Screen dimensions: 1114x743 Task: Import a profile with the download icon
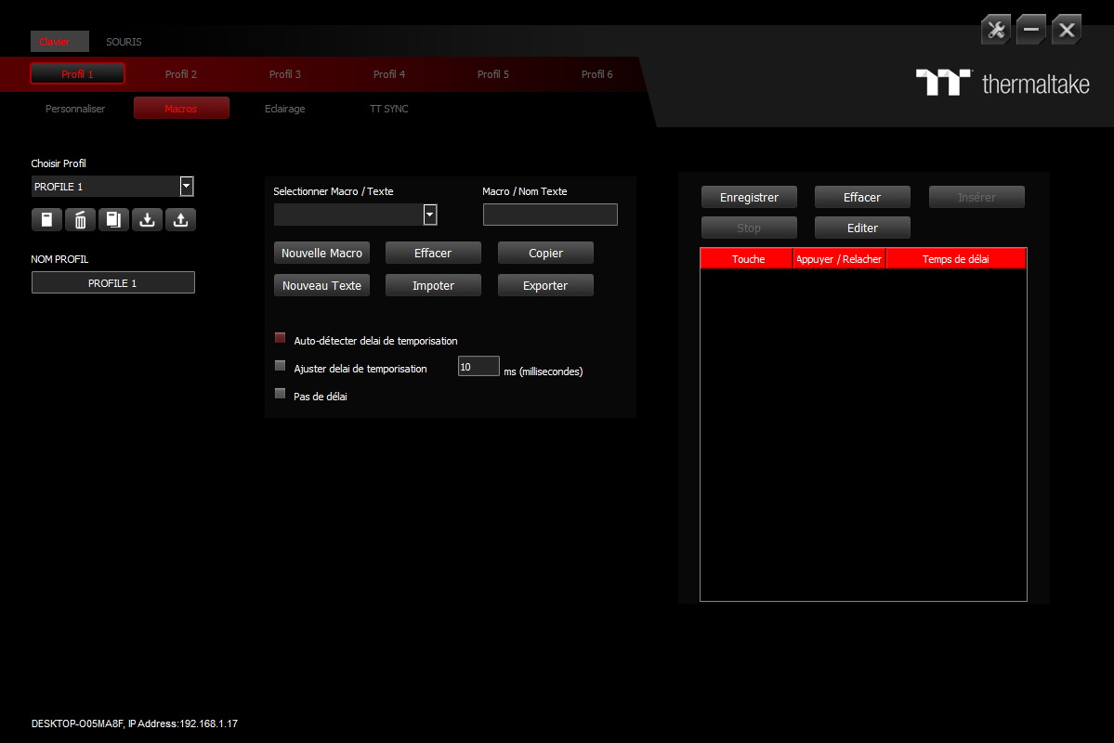147,219
